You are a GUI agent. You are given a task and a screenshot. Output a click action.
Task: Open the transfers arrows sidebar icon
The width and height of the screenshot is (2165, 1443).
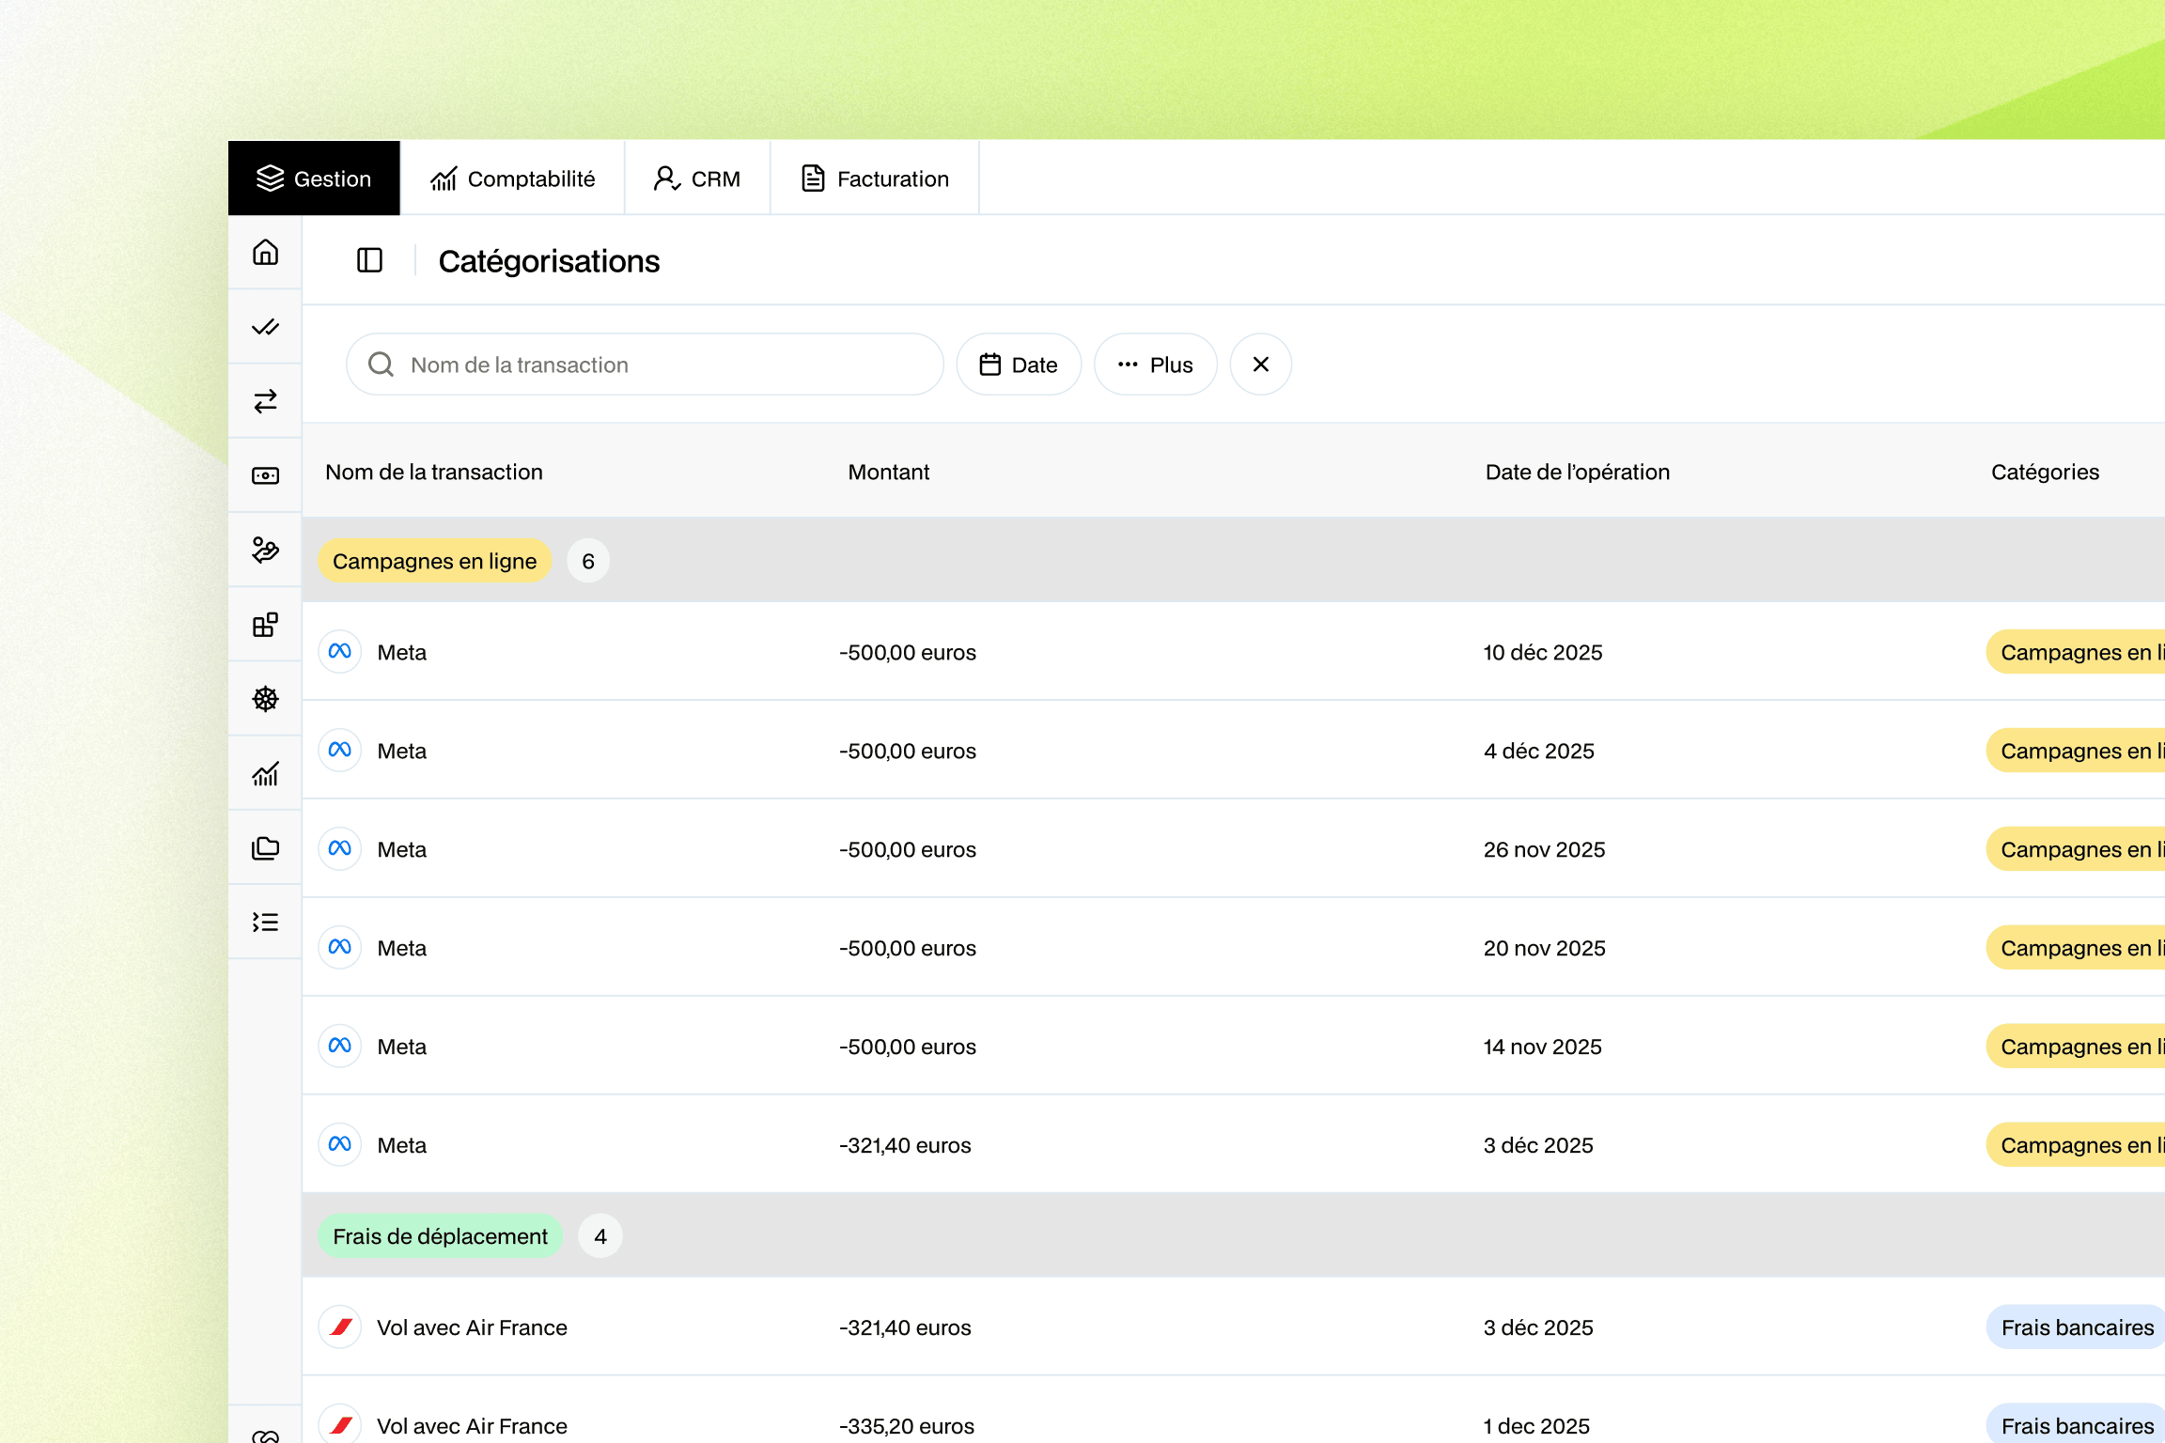(265, 401)
